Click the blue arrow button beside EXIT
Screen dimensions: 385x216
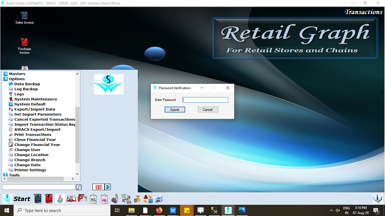108,187
